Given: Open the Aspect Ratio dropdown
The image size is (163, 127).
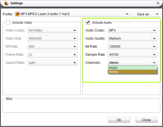Looking at the screenshot, I should (x=75, y=63).
